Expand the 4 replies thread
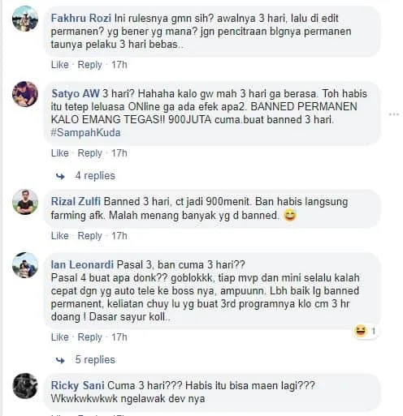Image resolution: width=403 pixels, height=416 pixels. click(95, 176)
